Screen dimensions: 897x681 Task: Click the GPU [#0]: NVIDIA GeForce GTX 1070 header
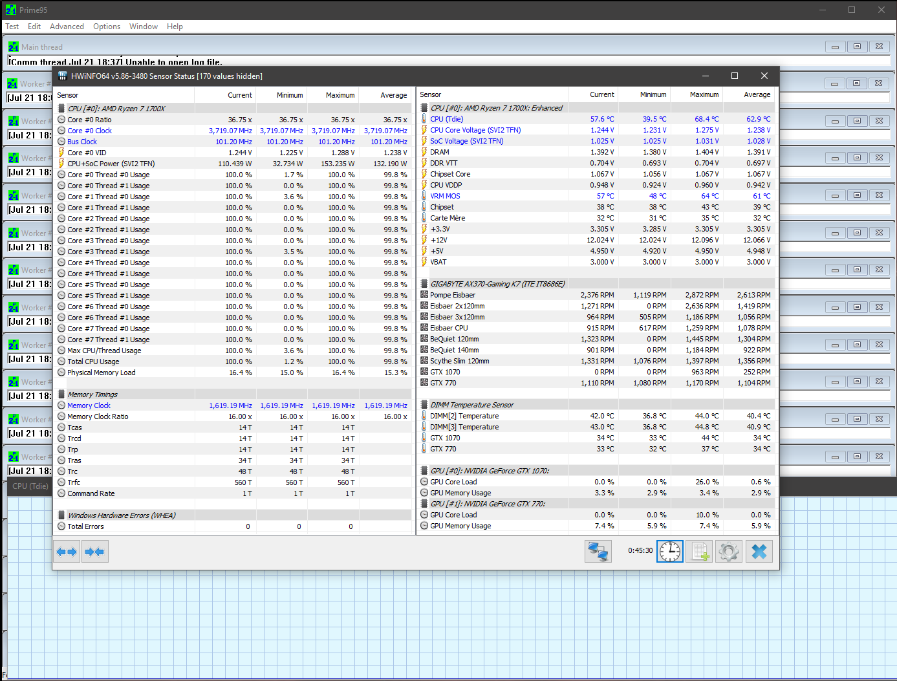(596, 471)
